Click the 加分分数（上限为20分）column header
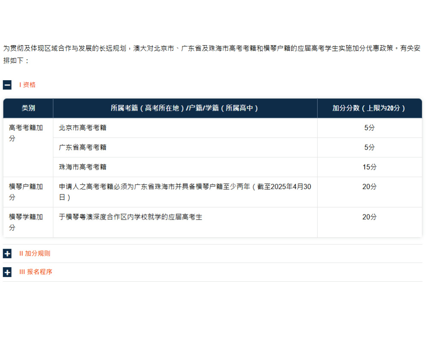The image size is (427, 341). click(369, 108)
